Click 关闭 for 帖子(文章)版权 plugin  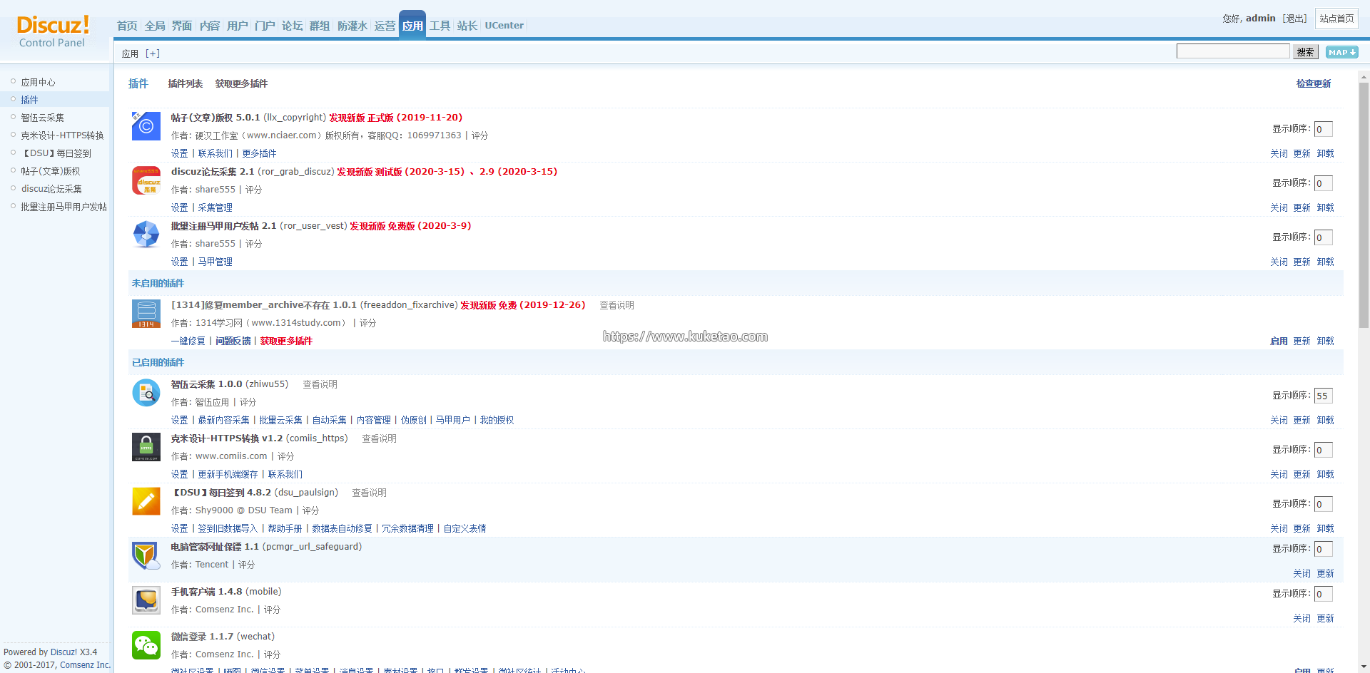(1279, 153)
